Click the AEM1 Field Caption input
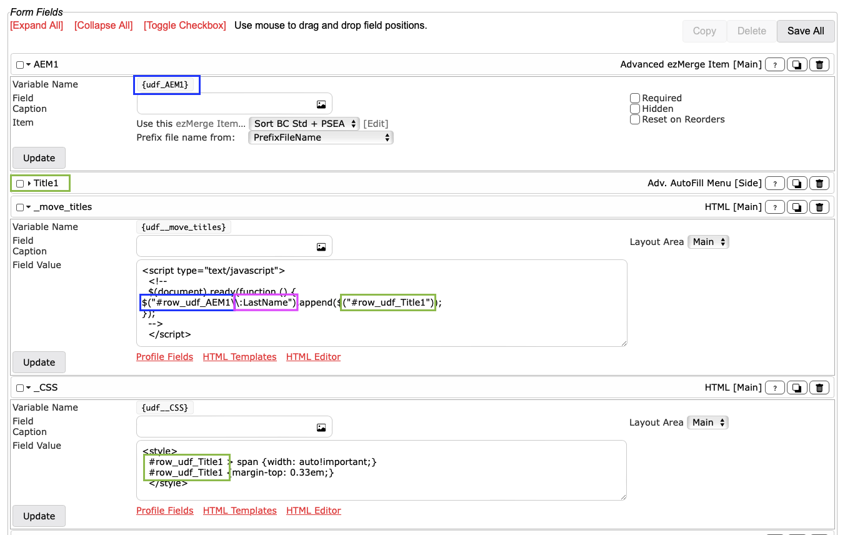This screenshot has height=535, width=845. (x=234, y=104)
